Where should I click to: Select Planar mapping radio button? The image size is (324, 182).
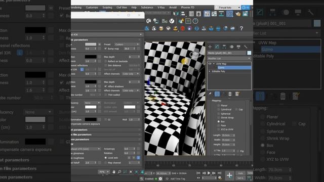click(x=218, y=106)
